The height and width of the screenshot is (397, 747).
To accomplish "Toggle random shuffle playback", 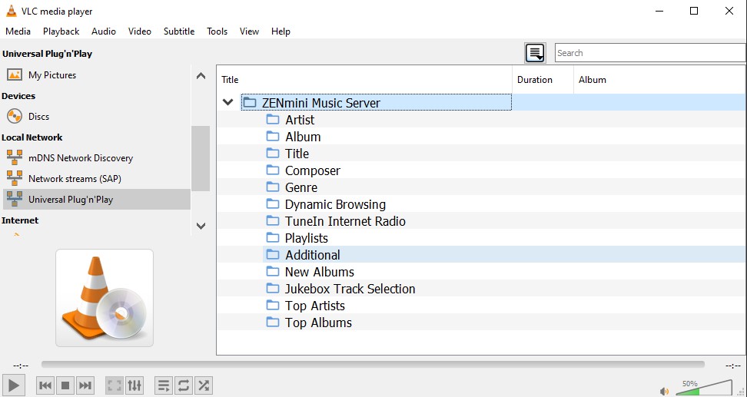I will pyautogui.click(x=204, y=385).
